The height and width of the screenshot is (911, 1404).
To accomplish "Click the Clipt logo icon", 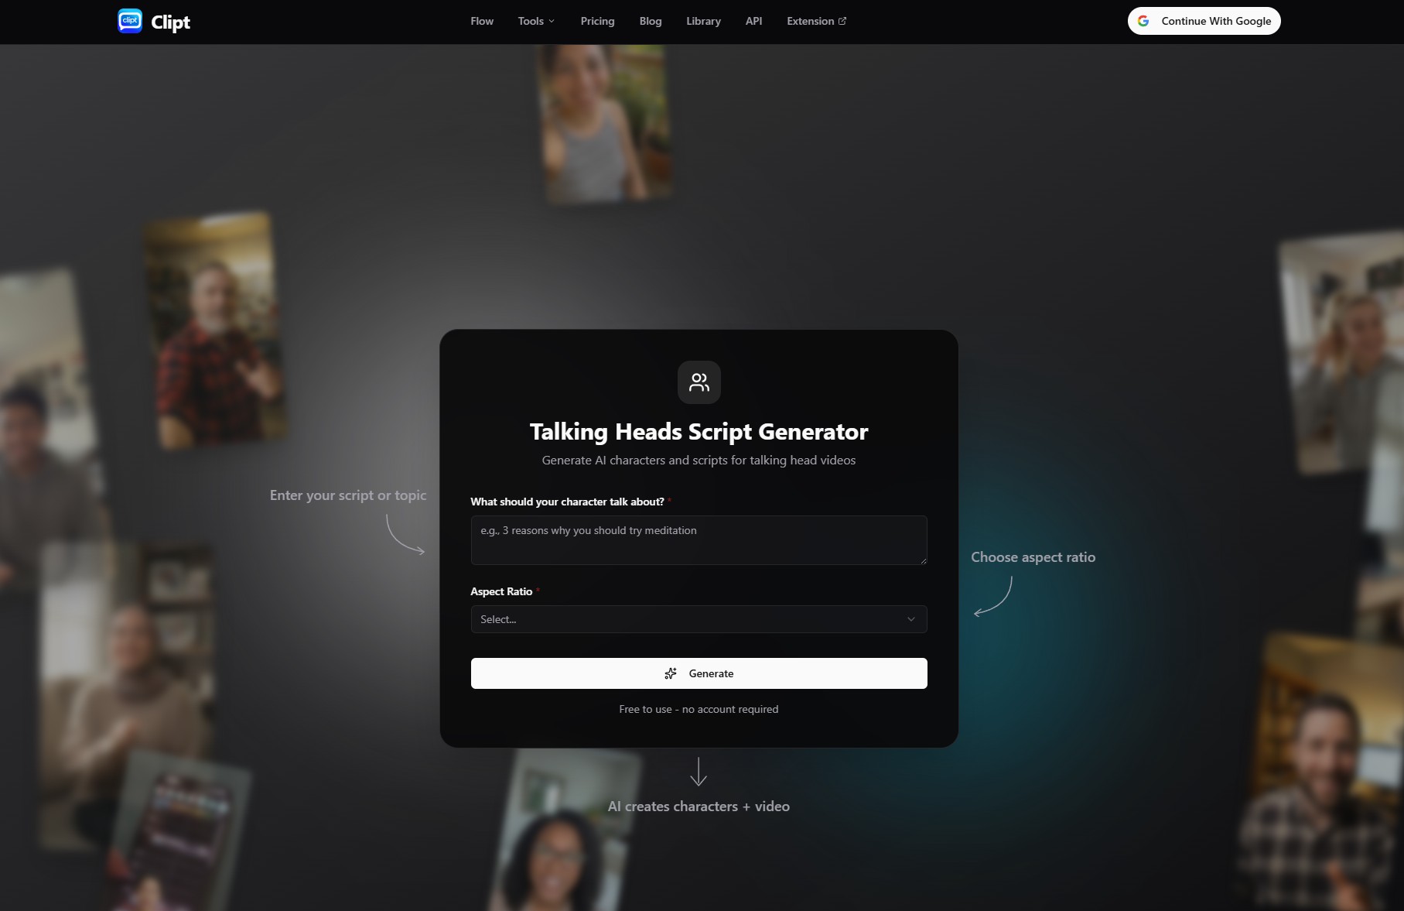I will pos(130,21).
